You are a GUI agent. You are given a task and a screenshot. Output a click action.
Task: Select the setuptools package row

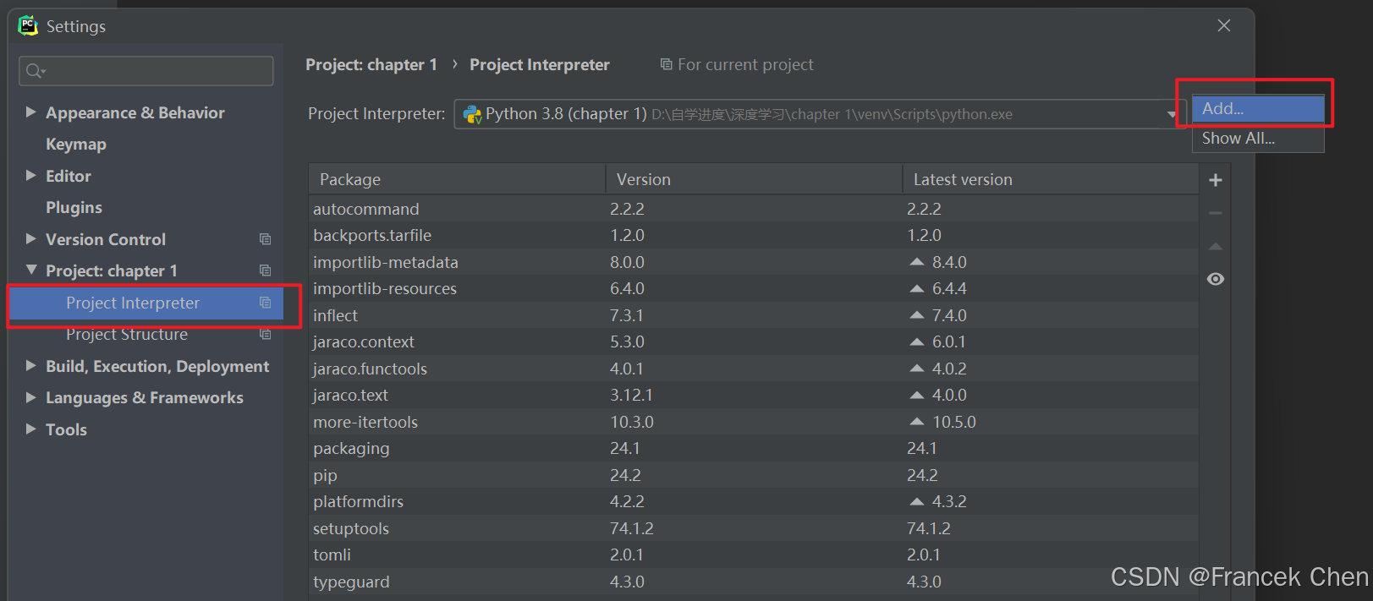[754, 528]
